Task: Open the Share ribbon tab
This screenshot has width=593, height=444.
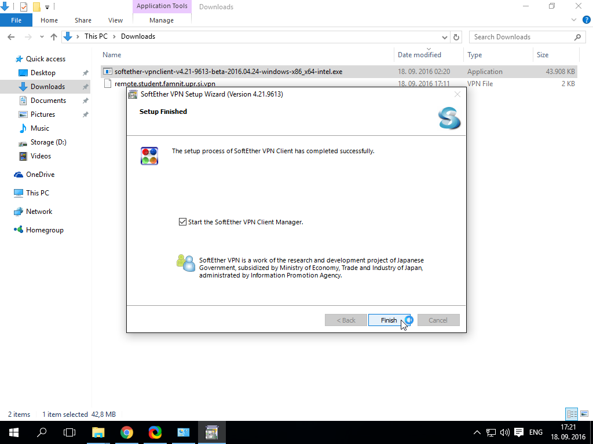Action: click(x=83, y=20)
